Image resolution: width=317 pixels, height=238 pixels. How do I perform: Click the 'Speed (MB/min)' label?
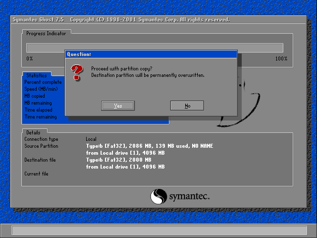coord(41,89)
